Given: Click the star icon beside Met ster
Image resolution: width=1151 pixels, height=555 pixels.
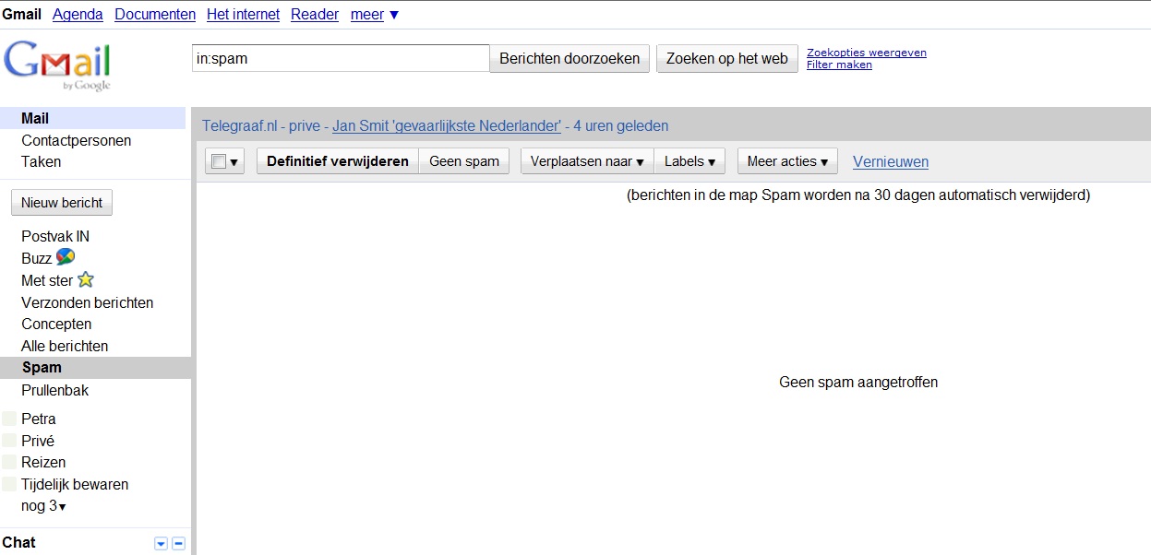Looking at the screenshot, I should point(85,279).
